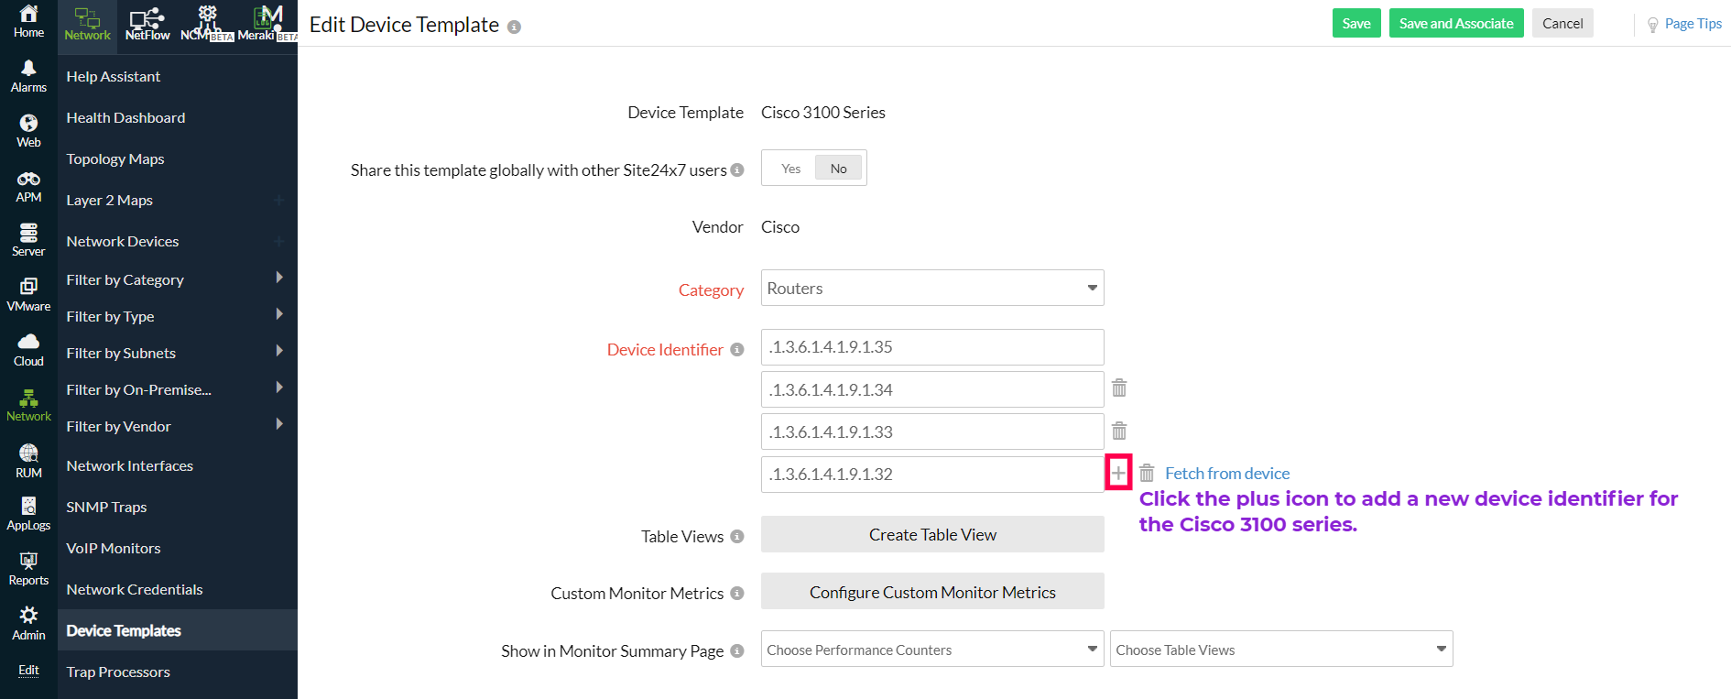Screen dimensions: 1731x699
Task: Go to SNMP Traps in sidebar
Action: 106,507
